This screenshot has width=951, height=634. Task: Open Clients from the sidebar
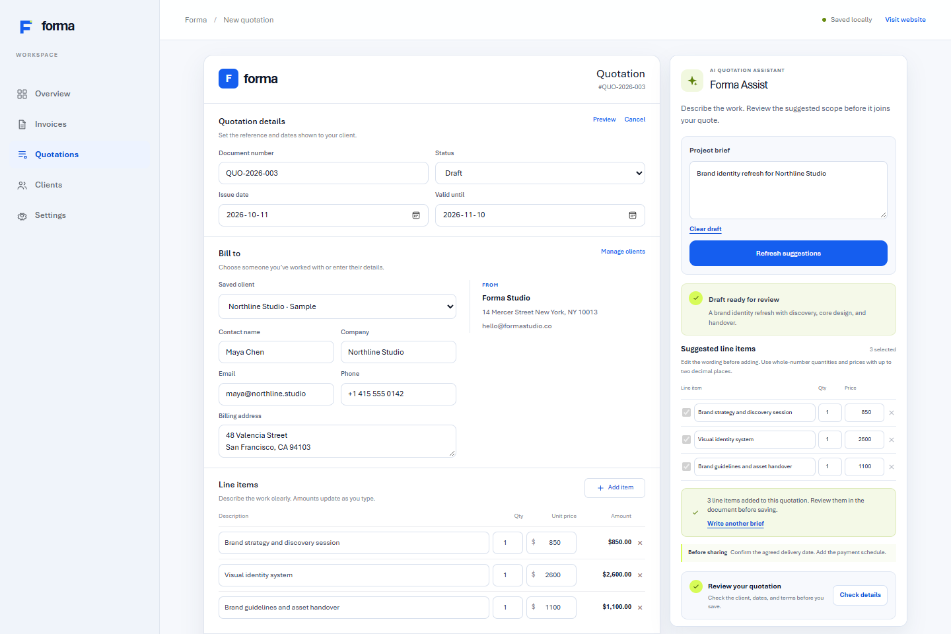pyautogui.click(x=80, y=185)
